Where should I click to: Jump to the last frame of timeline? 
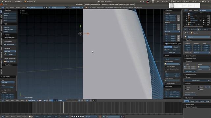click(x=83, y=117)
